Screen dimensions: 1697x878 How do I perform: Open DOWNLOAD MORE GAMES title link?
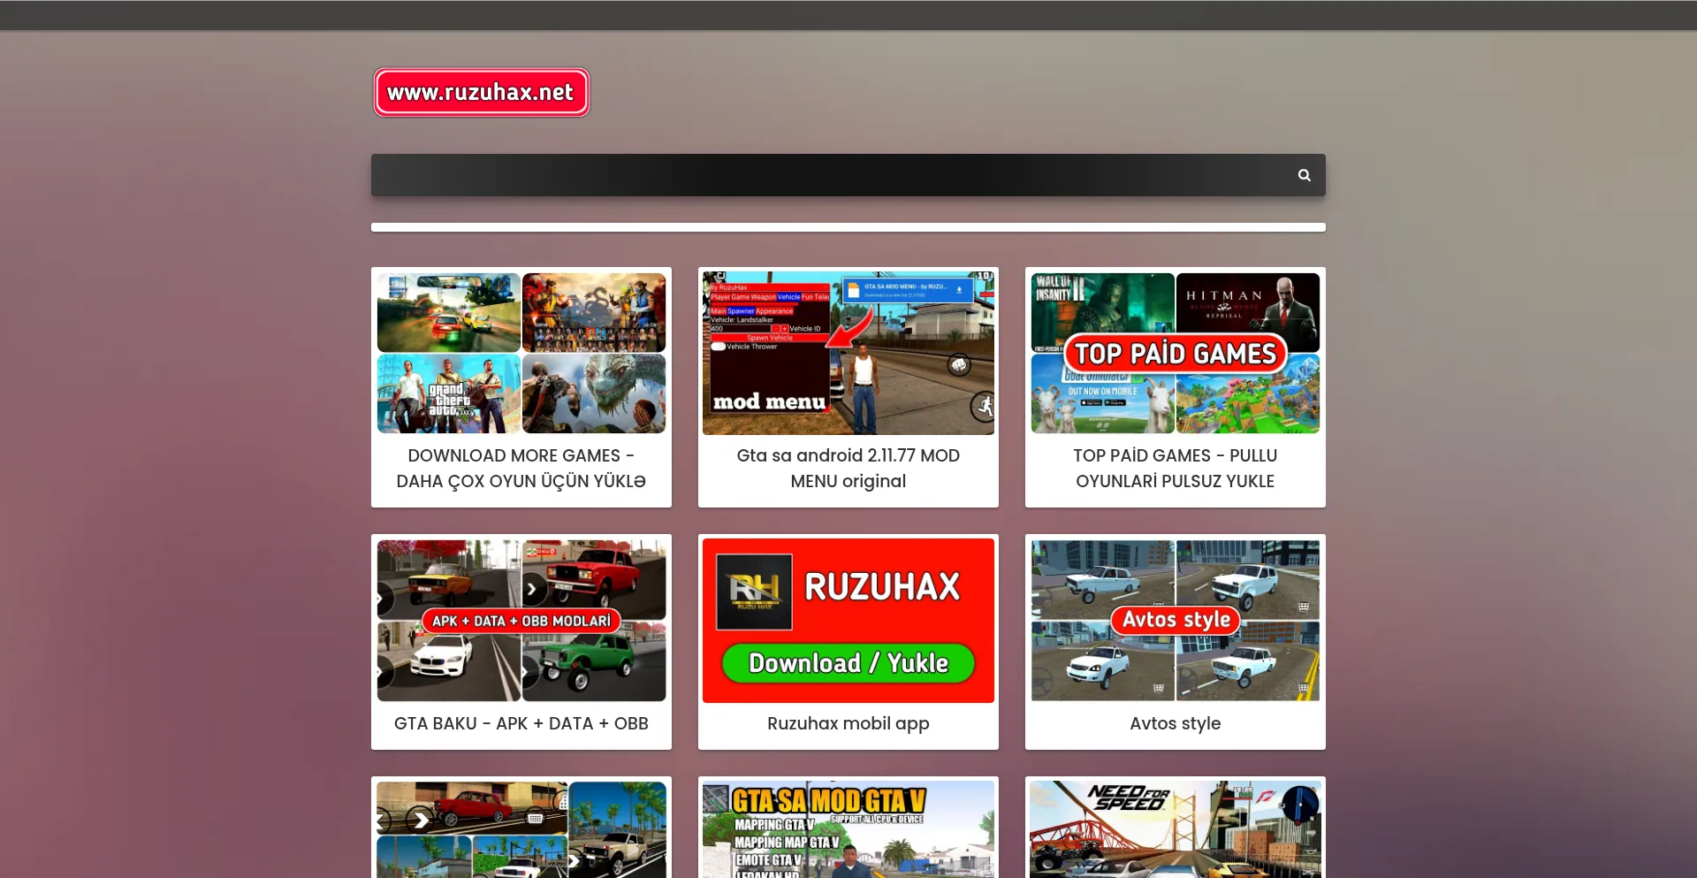pyautogui.click(x=521, y=469)
